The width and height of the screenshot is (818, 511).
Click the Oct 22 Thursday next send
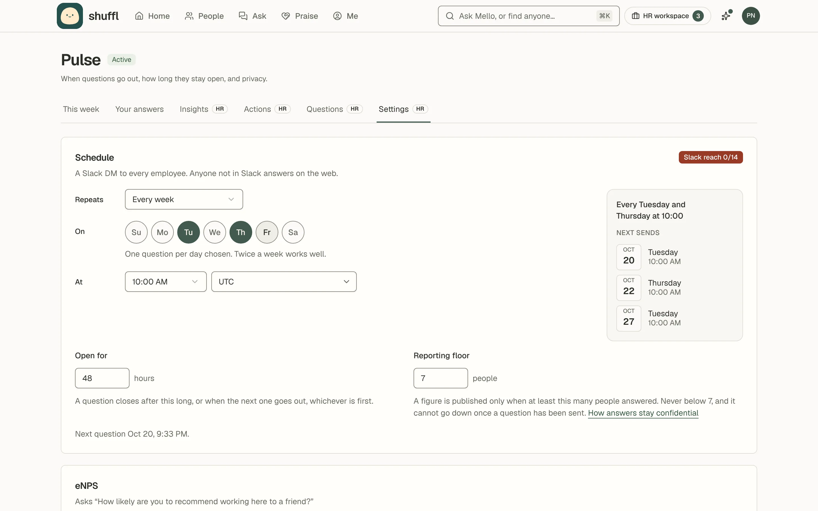click(675, 288)
